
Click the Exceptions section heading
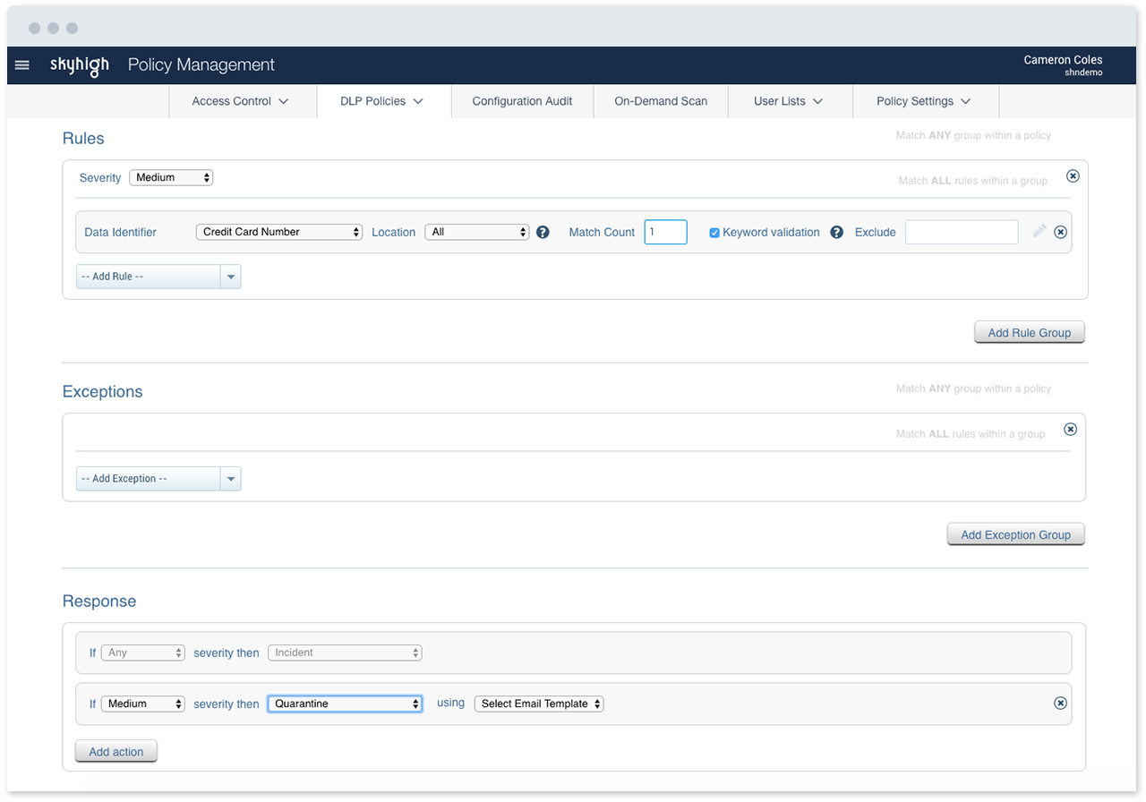102,392
